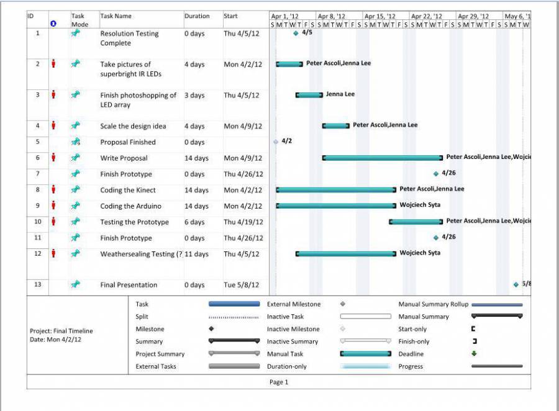
Task: Select the Coding the Kinect Gantt bar
Action: [336, 190]
